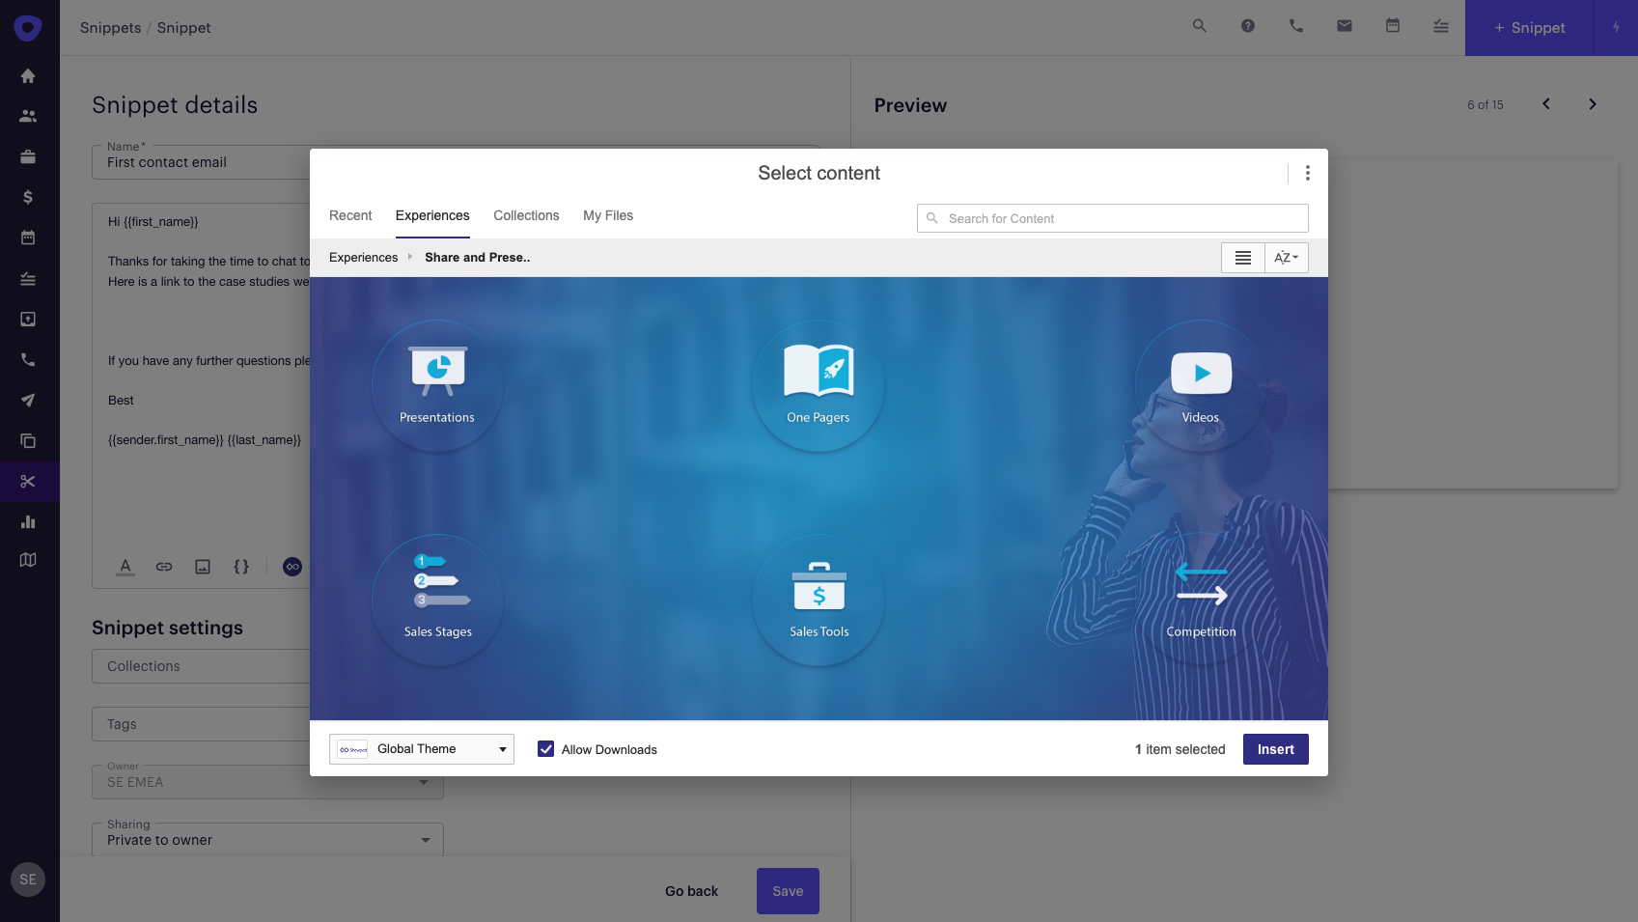Screen dimensions: 1638x922
Task: Open the A-Z sort order dropdown
Action: pyautogui.click(x=1286, y=258)
